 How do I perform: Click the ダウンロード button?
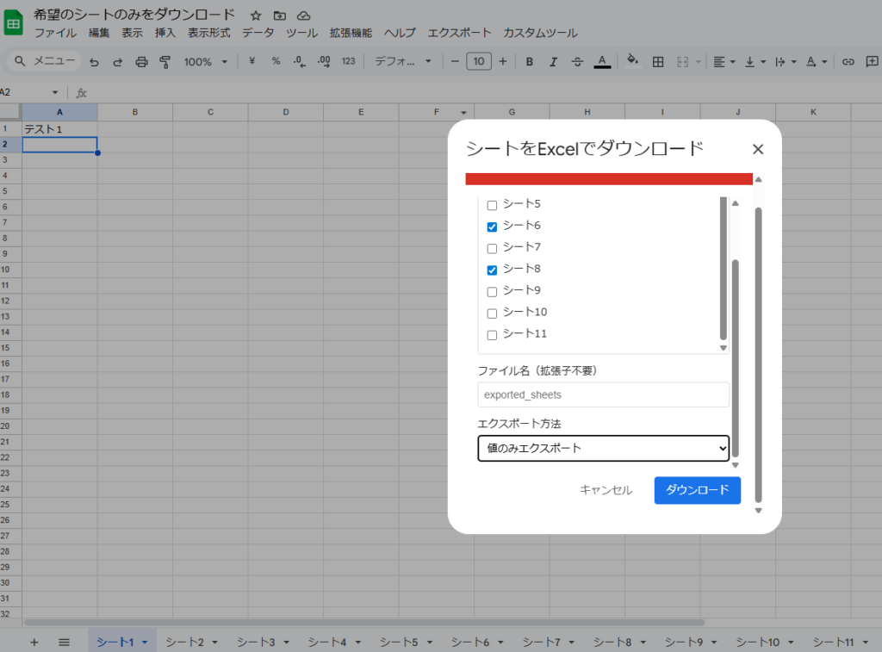point(698,490)
